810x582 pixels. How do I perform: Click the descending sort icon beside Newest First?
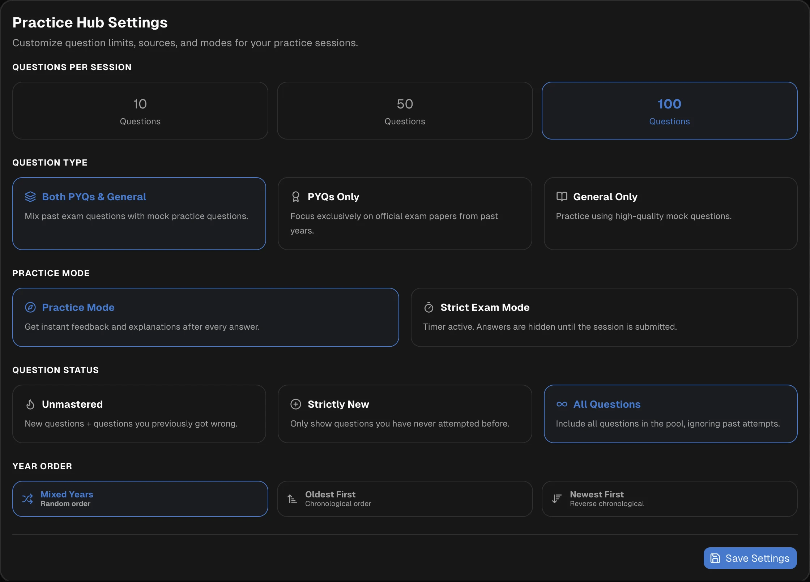coord(557,499)
